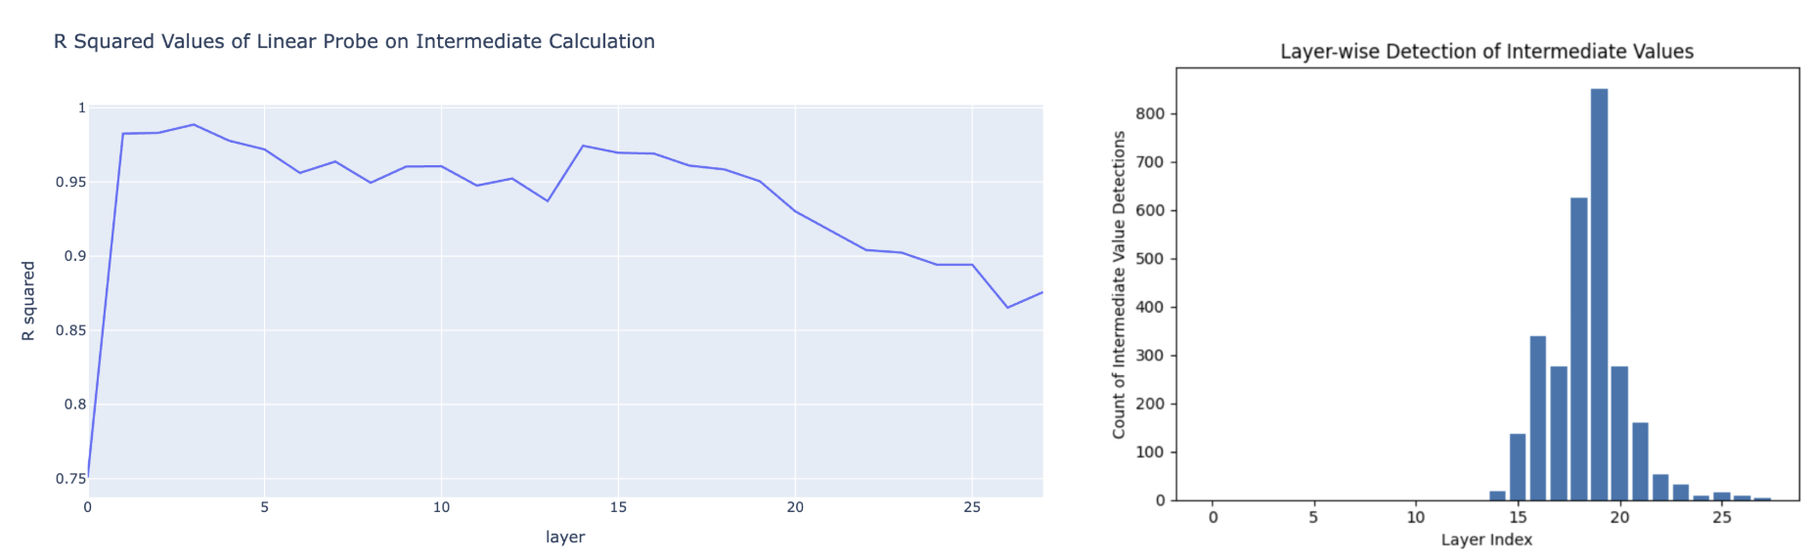The image size is (1811, 559).
Task: Click the line's dip at layer 13
Action: click(x=548, y=201)
